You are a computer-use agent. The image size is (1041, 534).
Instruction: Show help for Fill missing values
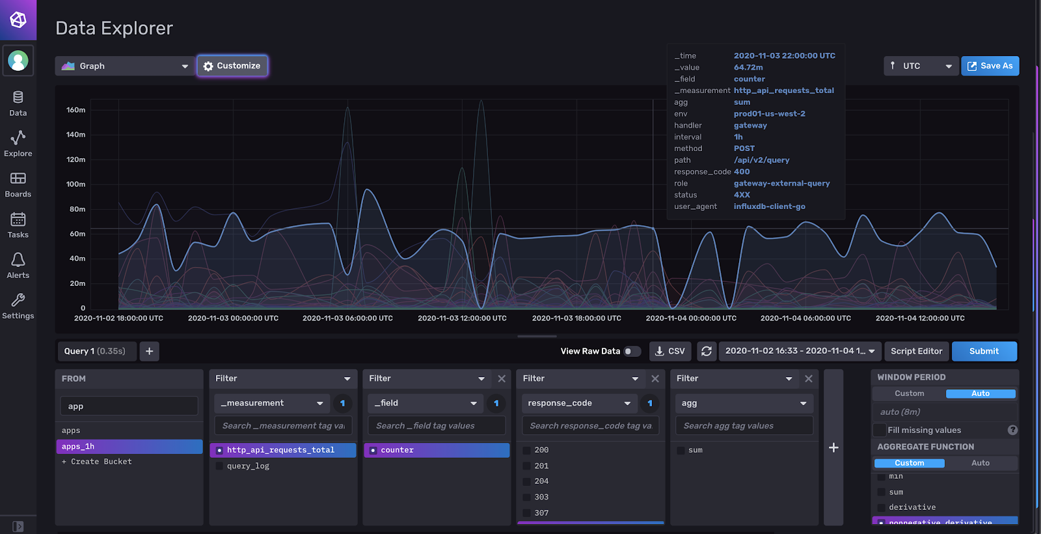(x=1012, y=430)
